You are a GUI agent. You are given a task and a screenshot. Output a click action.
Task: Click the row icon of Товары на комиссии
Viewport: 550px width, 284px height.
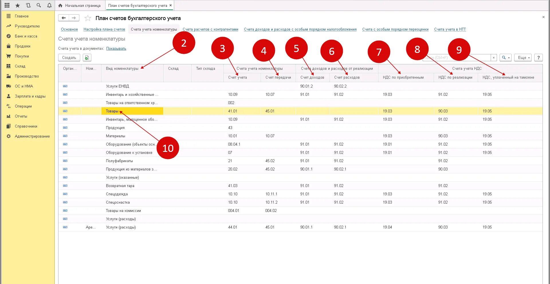(x=65, y=210)
